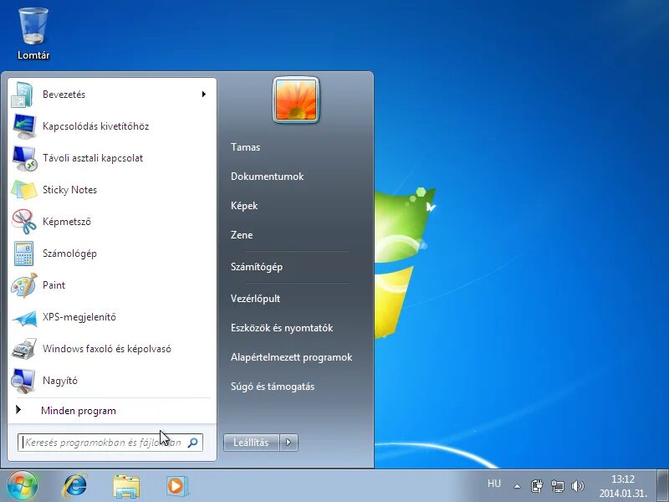The height and width of the screenshot is (502, 669).
Task: Select the Paint label text
Action: [54, 285]
